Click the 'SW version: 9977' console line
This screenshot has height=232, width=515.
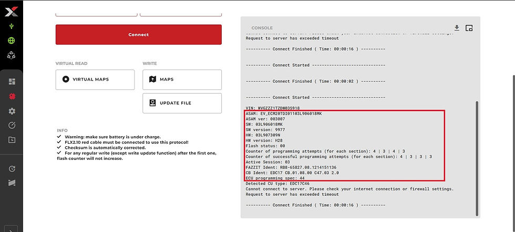265,130
